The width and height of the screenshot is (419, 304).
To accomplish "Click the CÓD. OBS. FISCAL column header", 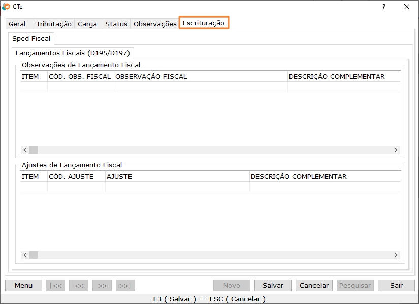I will point(80,77).
